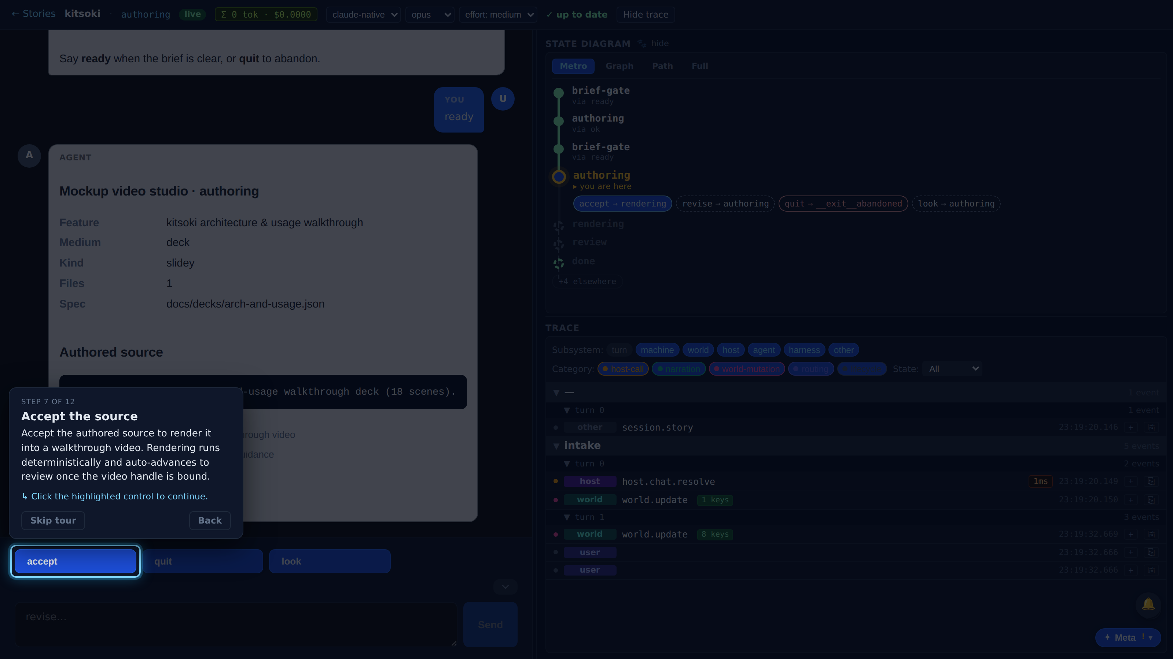Toggle the narration category filter
This screenshot has width=1173, height=659.
[x=679, y=369]
